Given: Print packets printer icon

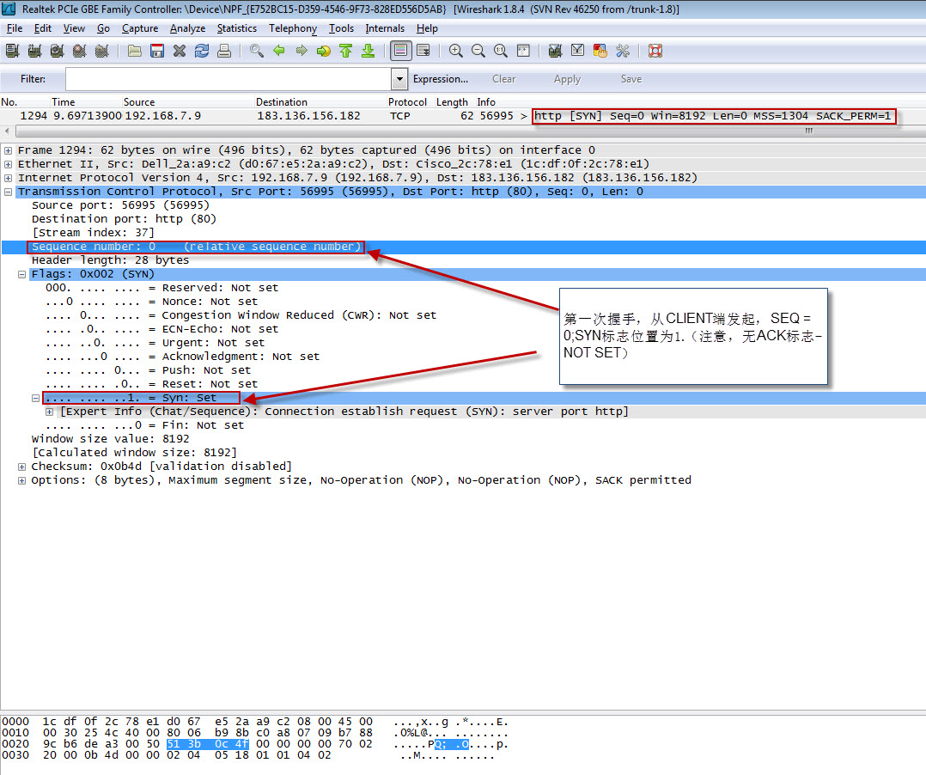Looking at the screenshot, I should 224,51.
